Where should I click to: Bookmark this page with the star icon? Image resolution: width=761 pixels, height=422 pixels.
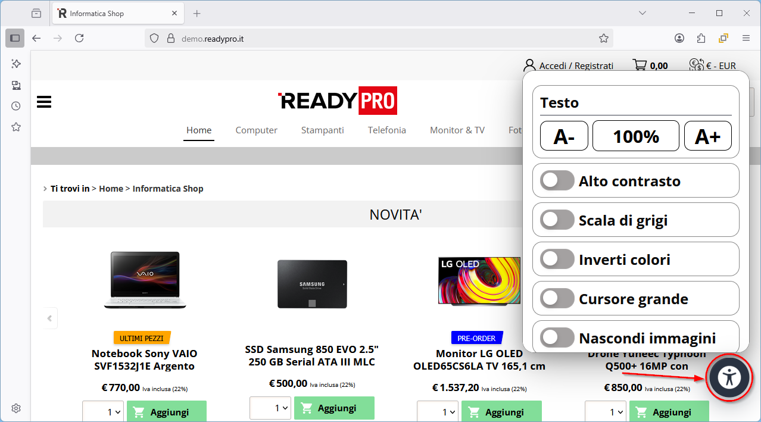(604, 38)
